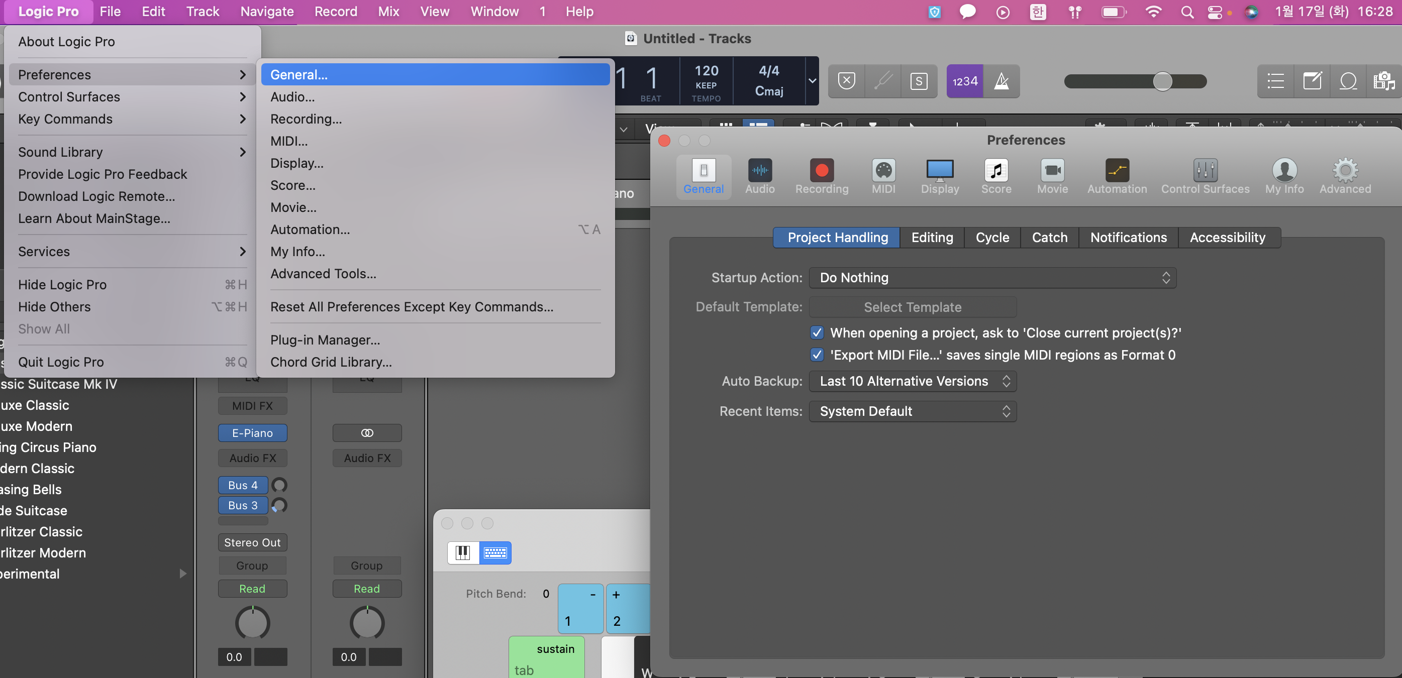Choose Plug-in Manager from the submenu
Screen dimensions: 1402x678
coord(325,340)
